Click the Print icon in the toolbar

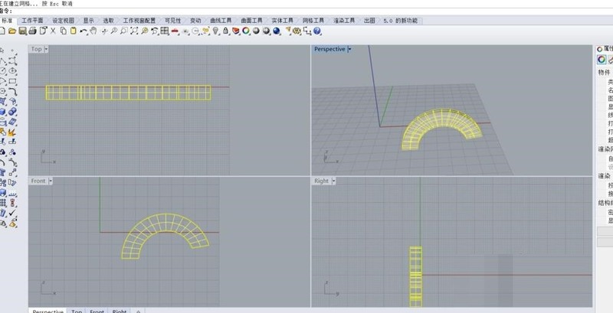pos(33,31)
